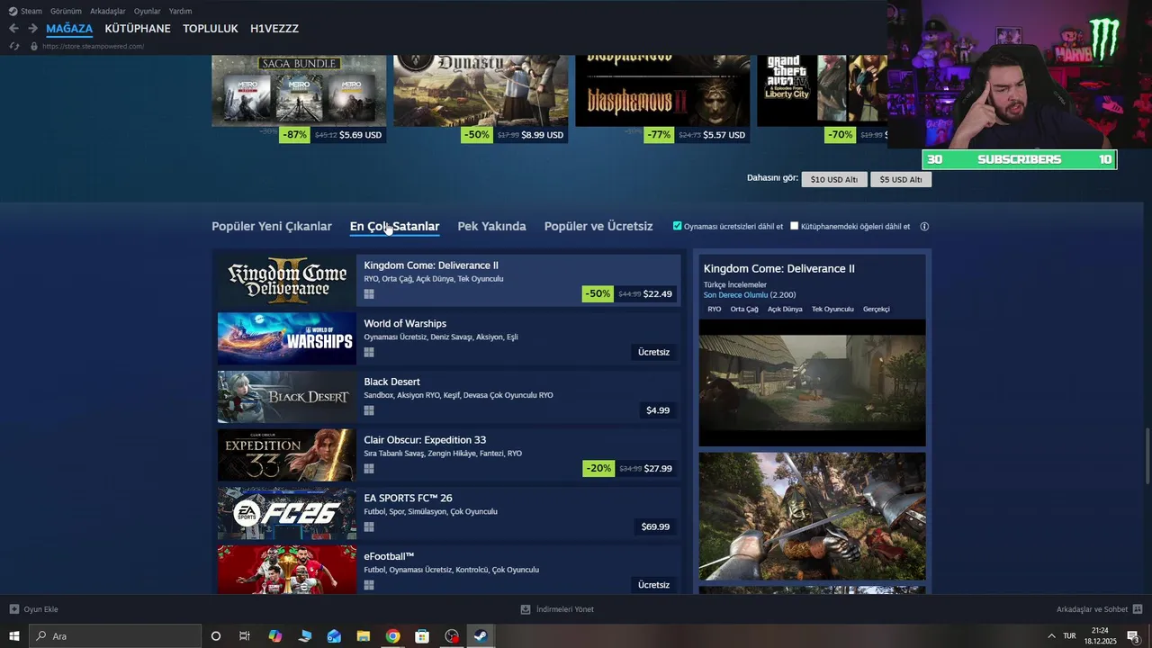Open the Arkadaşlar menu
Image resolution: width=1152 pixels, height=648 pixels.
point(108,12)
